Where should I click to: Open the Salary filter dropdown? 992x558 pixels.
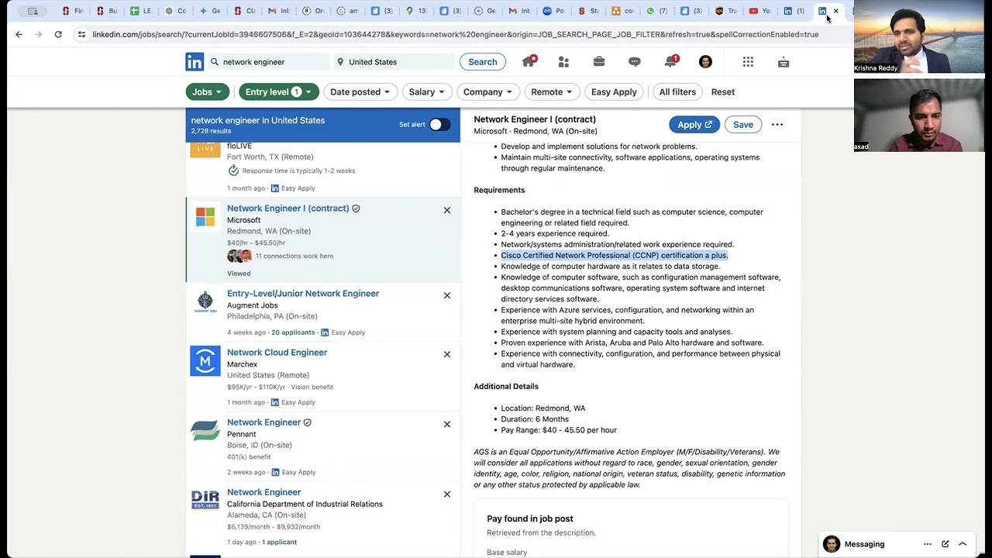427,91
